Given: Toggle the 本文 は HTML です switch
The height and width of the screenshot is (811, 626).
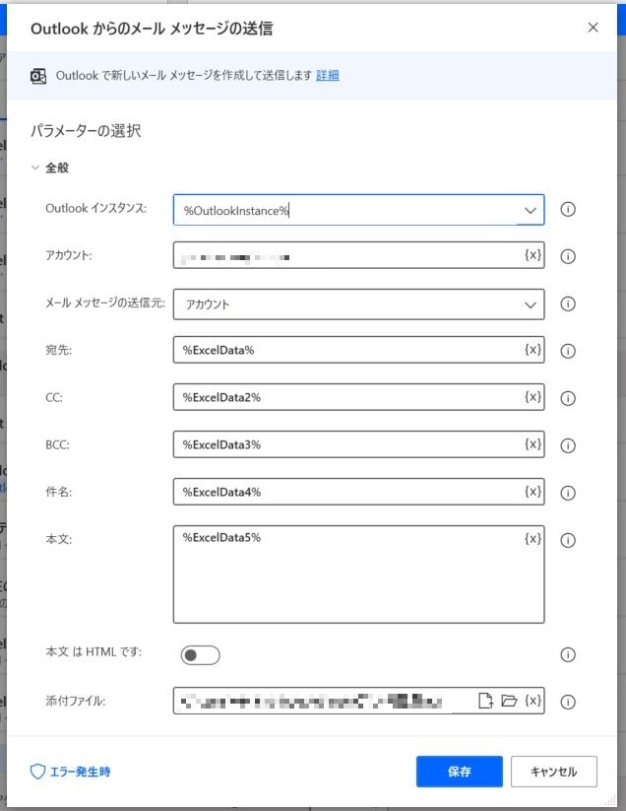Looking at the screenshot, I should click(200, 654).
